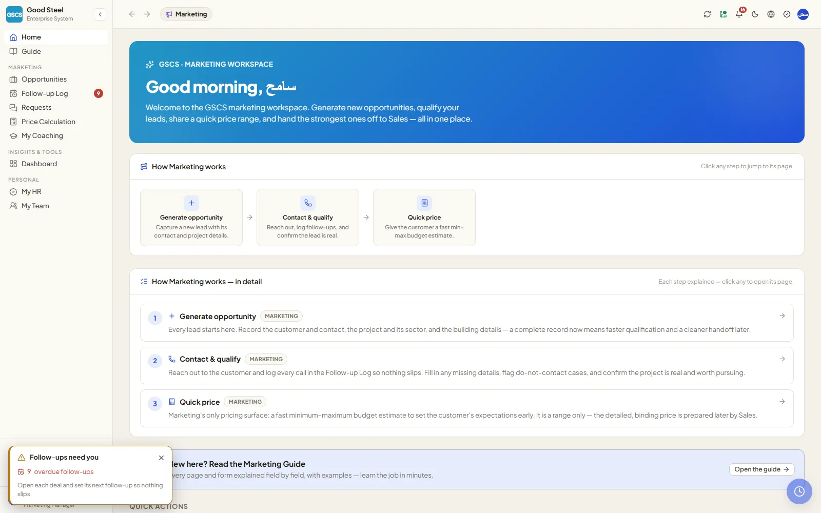This screenshot has width=821, height=513.
Task: Click the MARKETING tag beside Generate opportunity
Action: 281,316
